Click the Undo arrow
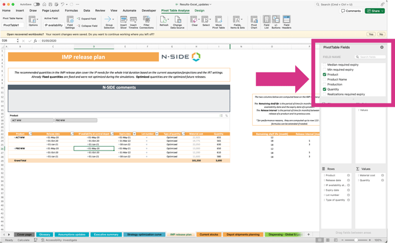395x243 pixels. tap(62, 4)
